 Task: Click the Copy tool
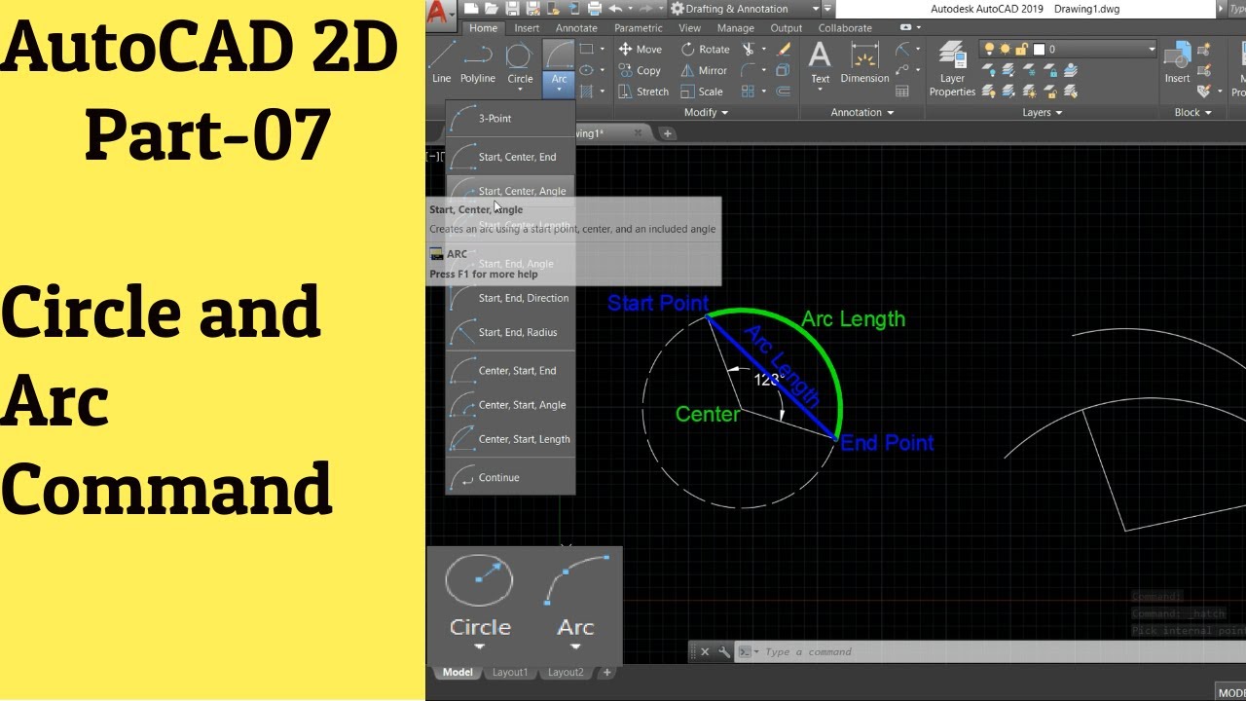(x=640, y=70)
